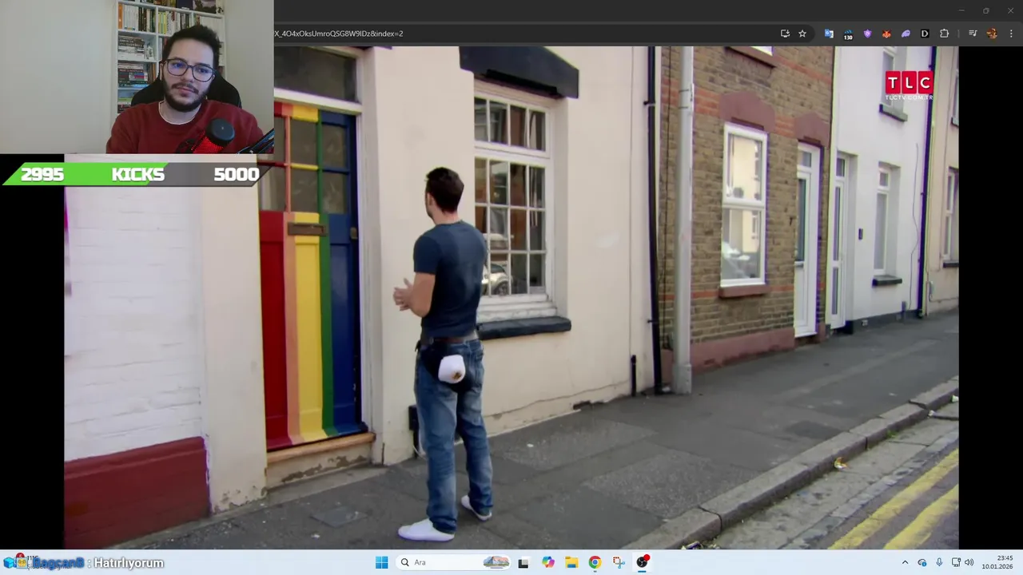This screenshot has width=1023, height=575.
Task: Open the MetaMask fox extension
Action: coord(886,34)
